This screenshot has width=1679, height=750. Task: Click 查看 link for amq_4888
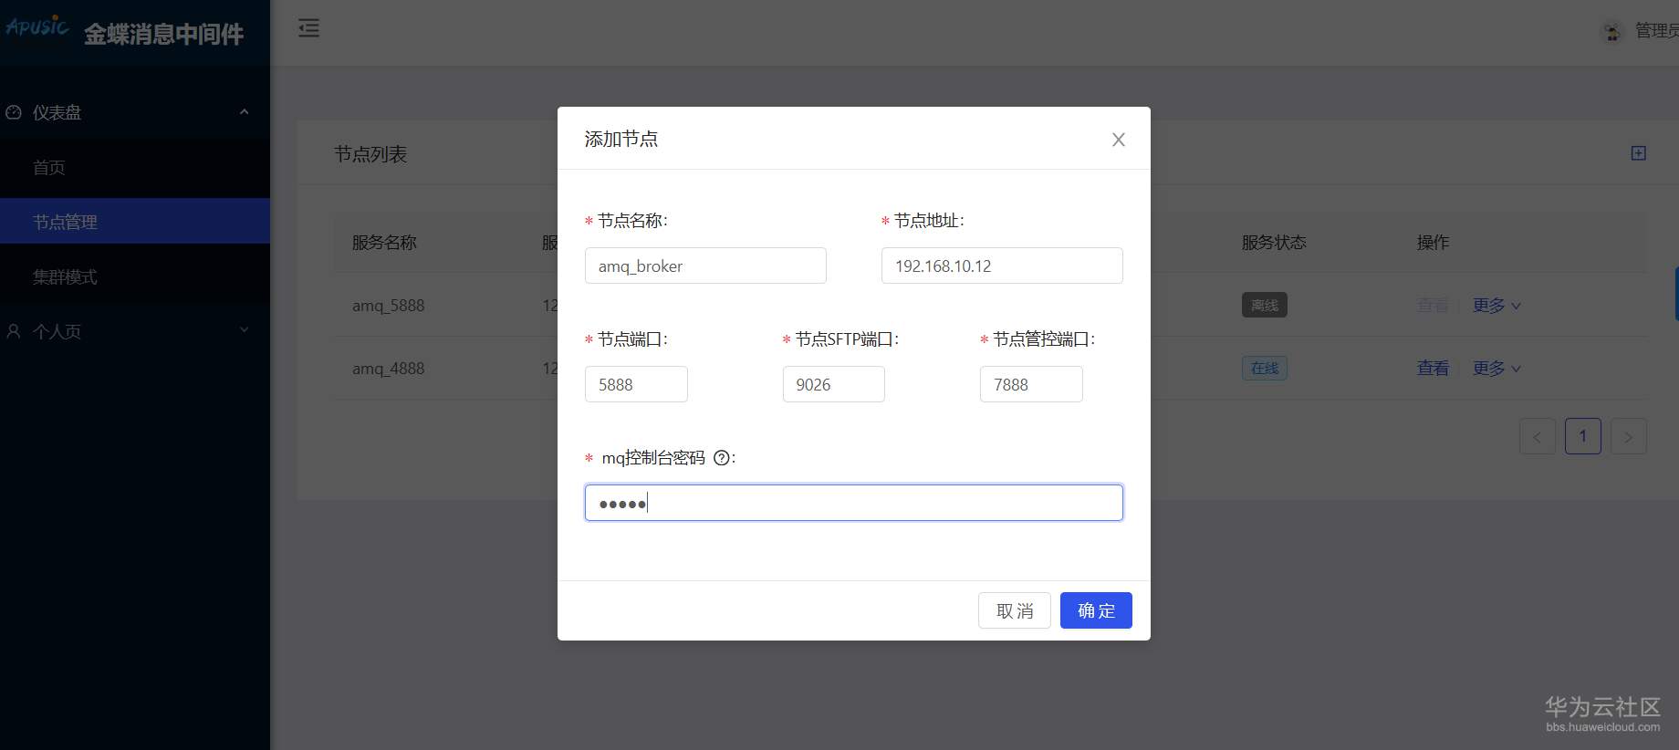(1433, 369)
